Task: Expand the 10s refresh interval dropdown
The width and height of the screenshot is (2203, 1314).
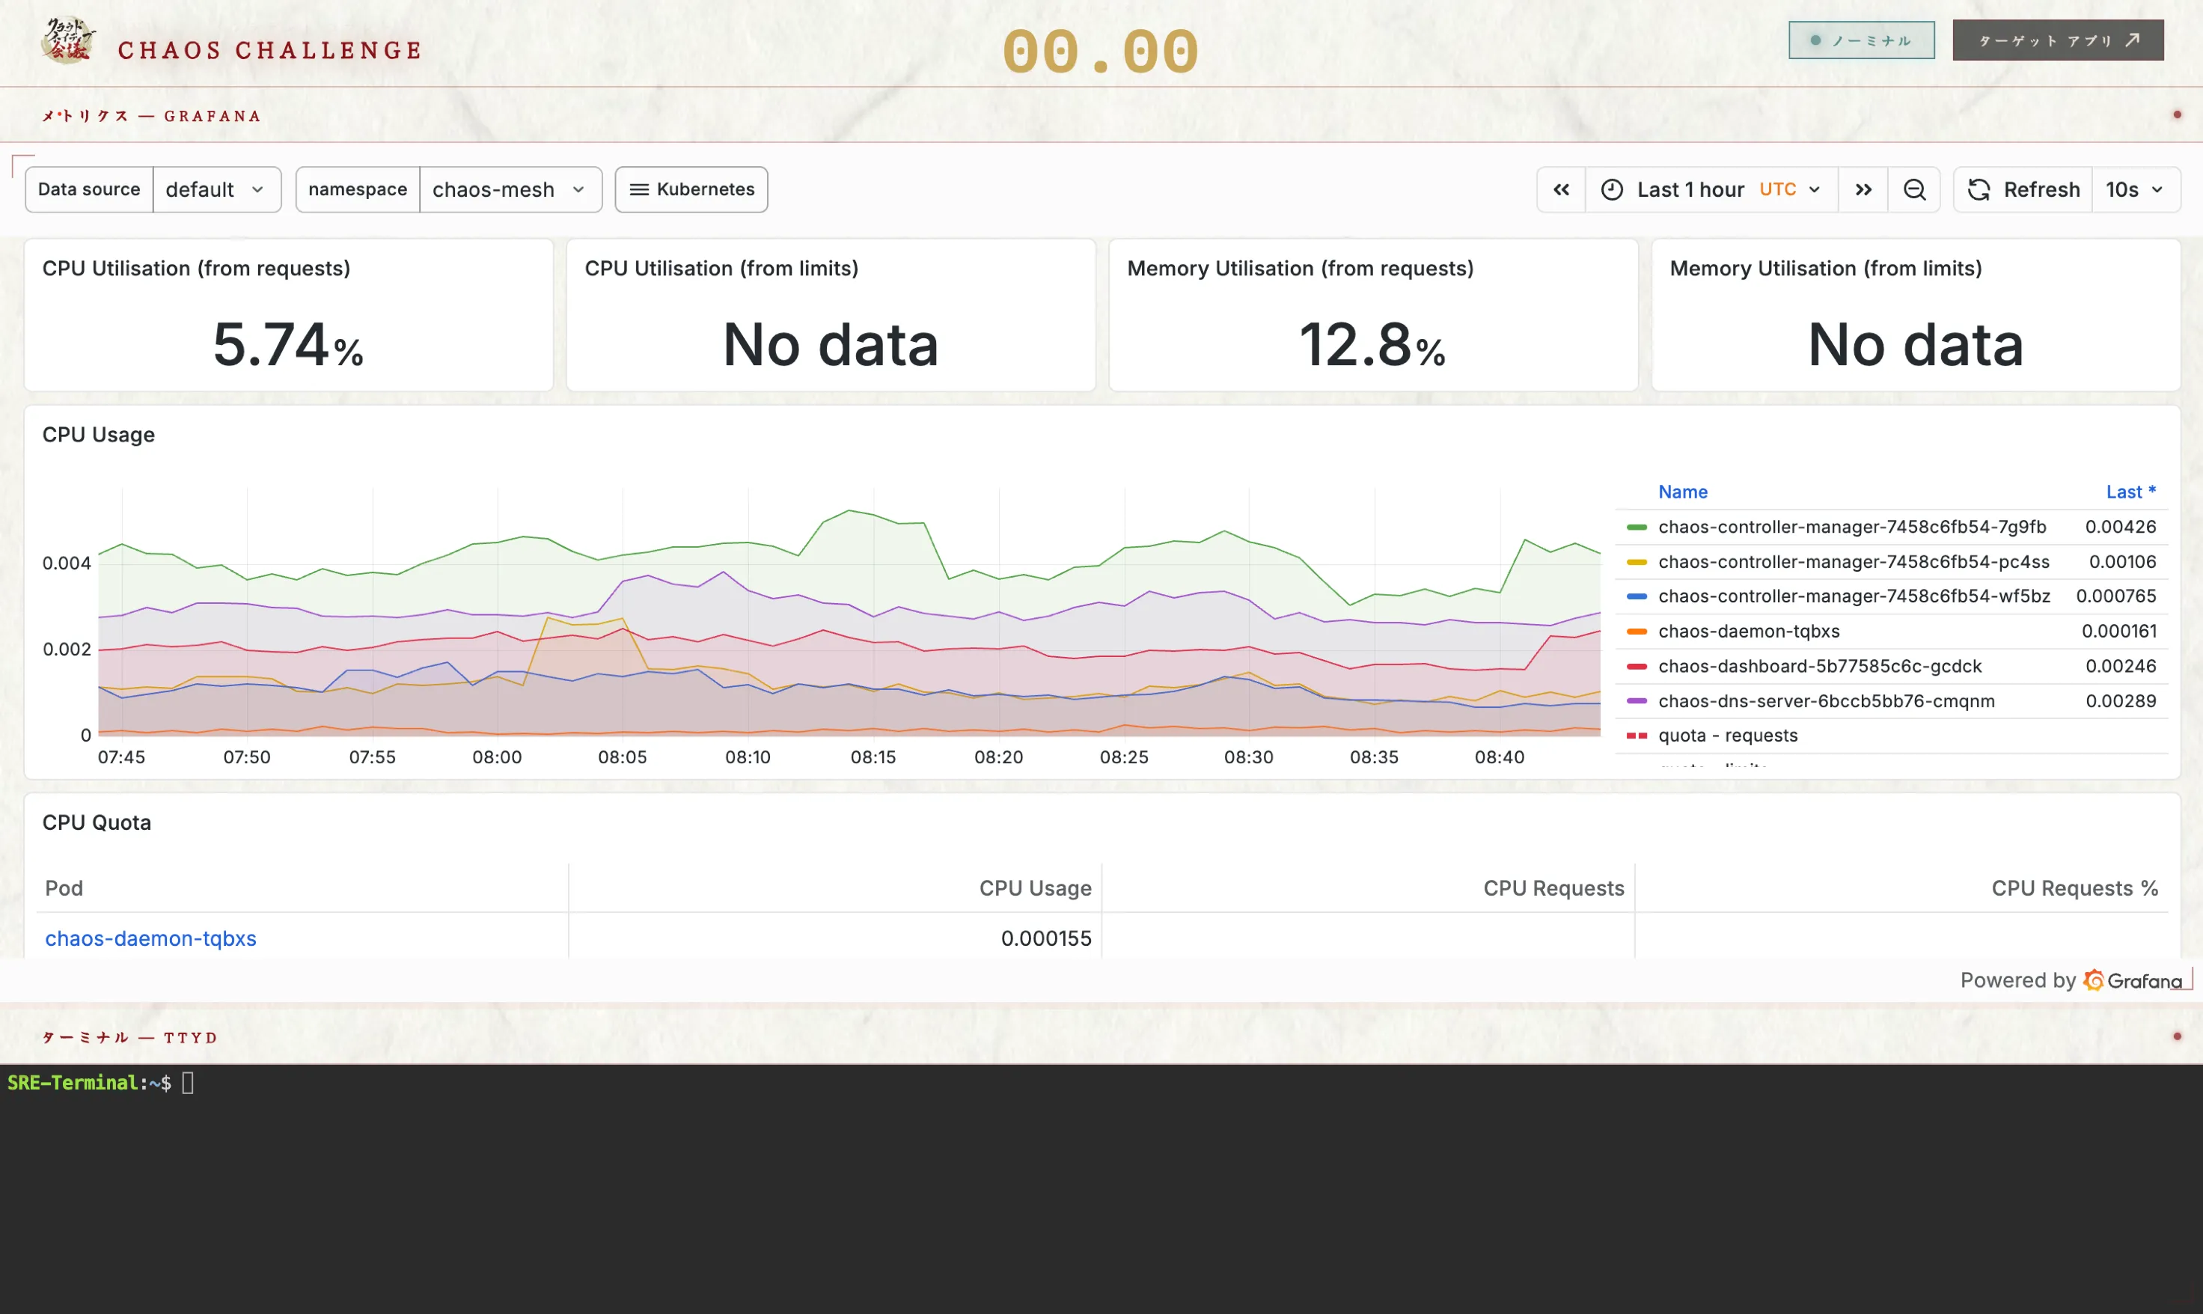Action: click(x=2135, y=189)
